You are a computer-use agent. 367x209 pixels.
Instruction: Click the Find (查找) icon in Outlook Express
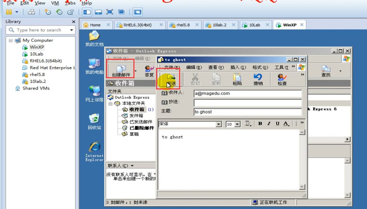tap(326, 71)
